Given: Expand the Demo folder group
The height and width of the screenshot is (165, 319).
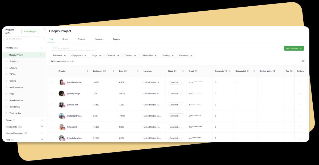Looking at the screenshot, I should point(42,120).
